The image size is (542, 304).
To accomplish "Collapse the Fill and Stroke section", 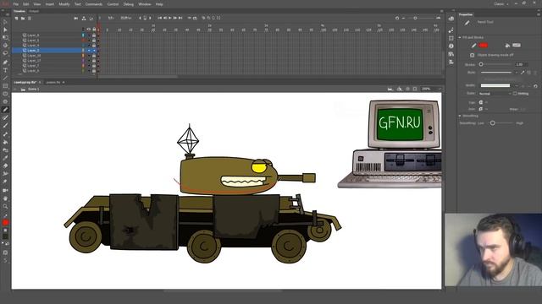I will [x=460, y=37].
